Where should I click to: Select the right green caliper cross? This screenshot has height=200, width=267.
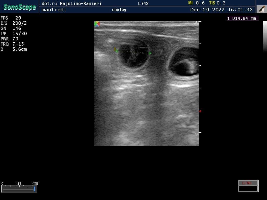pos(150,53)
